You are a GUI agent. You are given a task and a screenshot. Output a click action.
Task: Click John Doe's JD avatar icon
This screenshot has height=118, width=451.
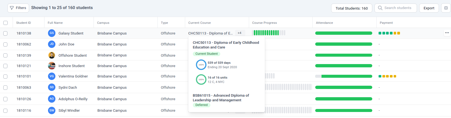click(x=52, y=44)
